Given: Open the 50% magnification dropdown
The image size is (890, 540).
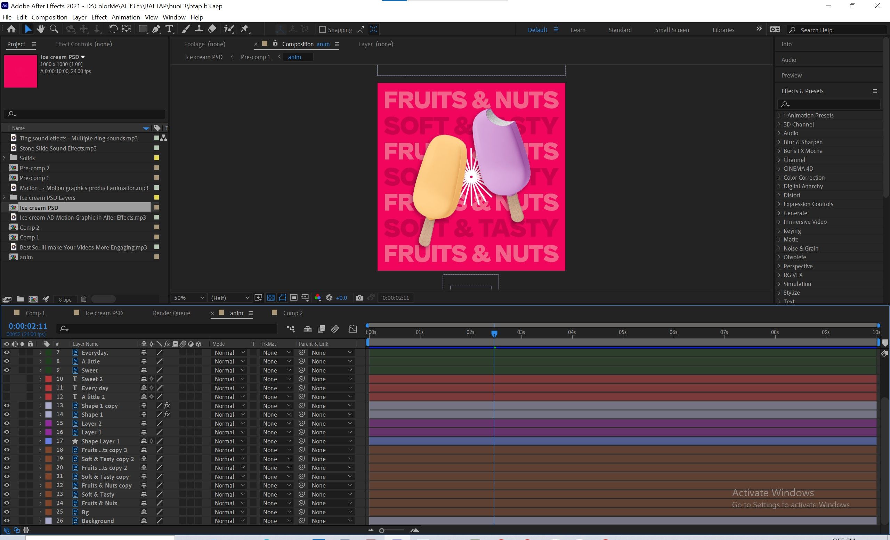Looking at the screenshot, I should pyautogui.click(x=189, y=298).
